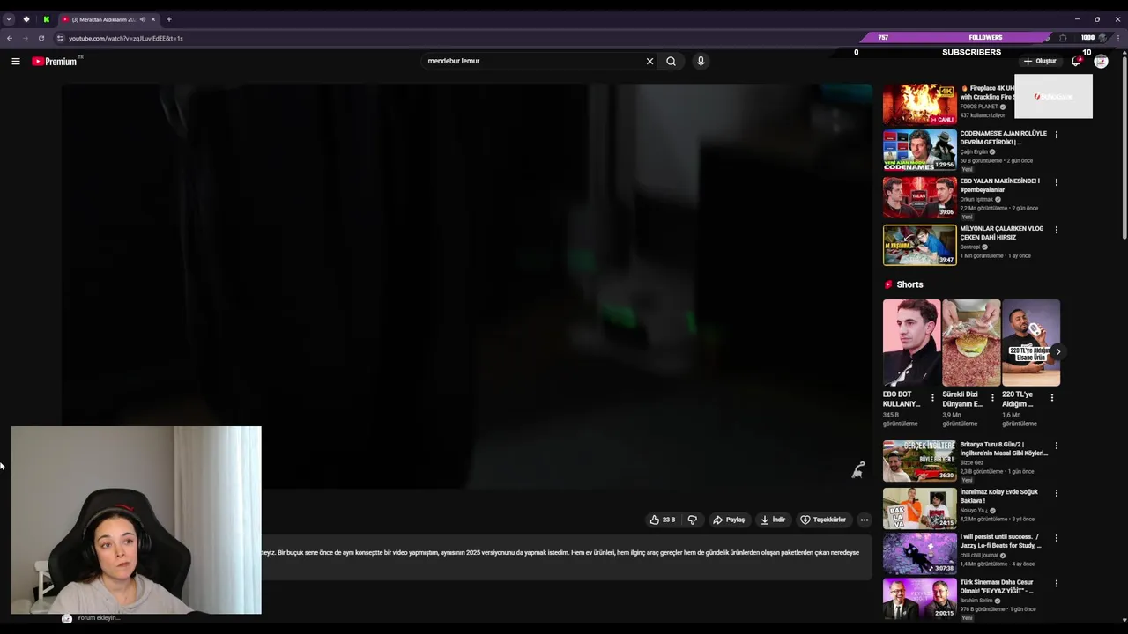Open options for EBO BOT short
The width and height of the screenshot is (1128, 634).
(932, 398)
